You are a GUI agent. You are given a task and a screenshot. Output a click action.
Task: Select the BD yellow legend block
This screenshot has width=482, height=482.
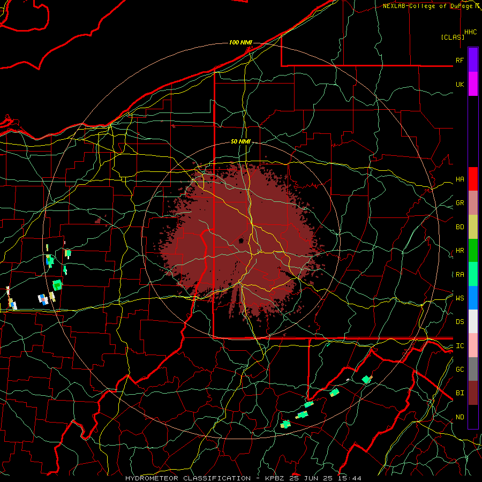point(473,227)
